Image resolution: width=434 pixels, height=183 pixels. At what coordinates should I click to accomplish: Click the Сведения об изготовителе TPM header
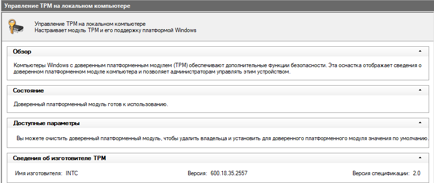(218, 158)
